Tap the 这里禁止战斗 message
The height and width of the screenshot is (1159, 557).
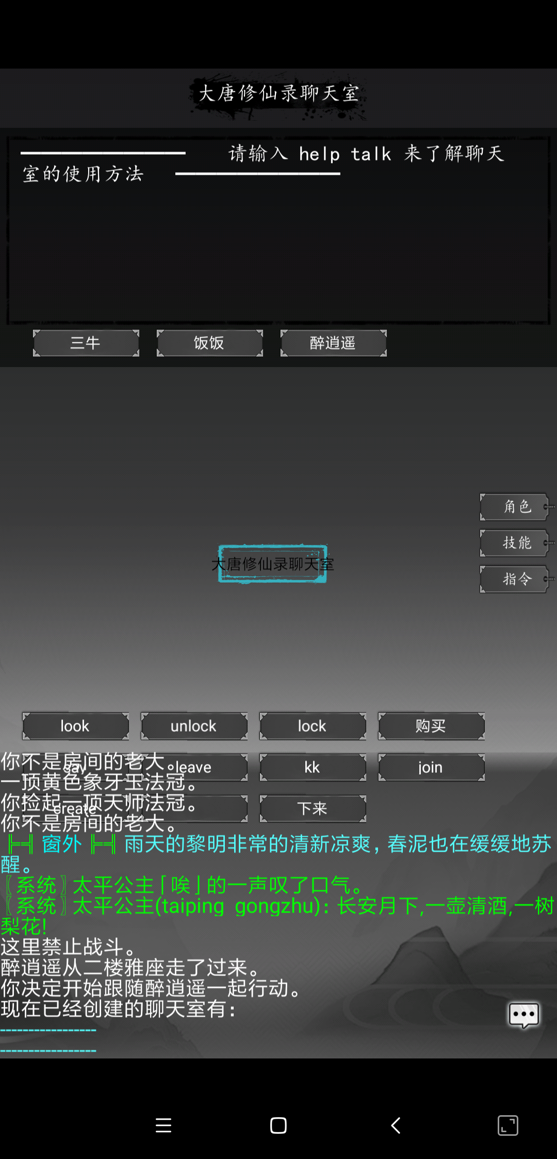point(69,947)
